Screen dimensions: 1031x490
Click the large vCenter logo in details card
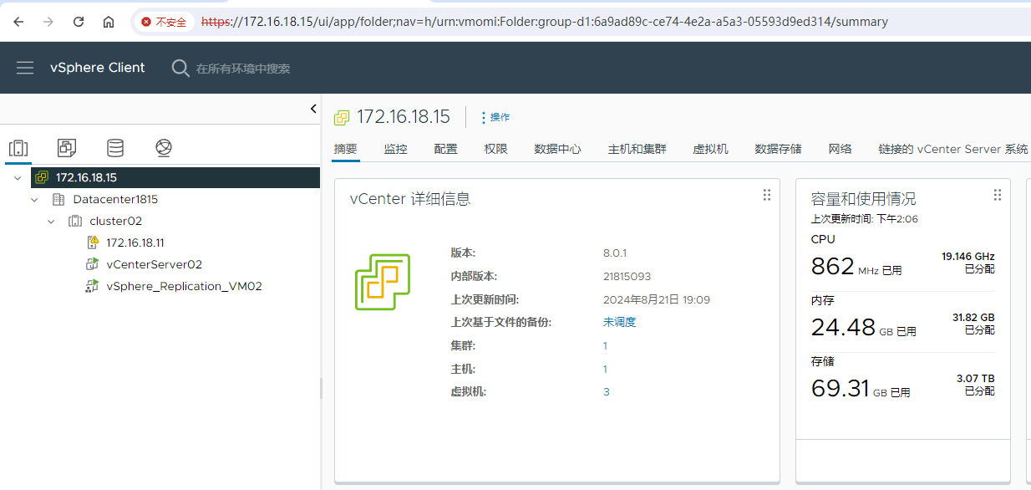point(382,282)
